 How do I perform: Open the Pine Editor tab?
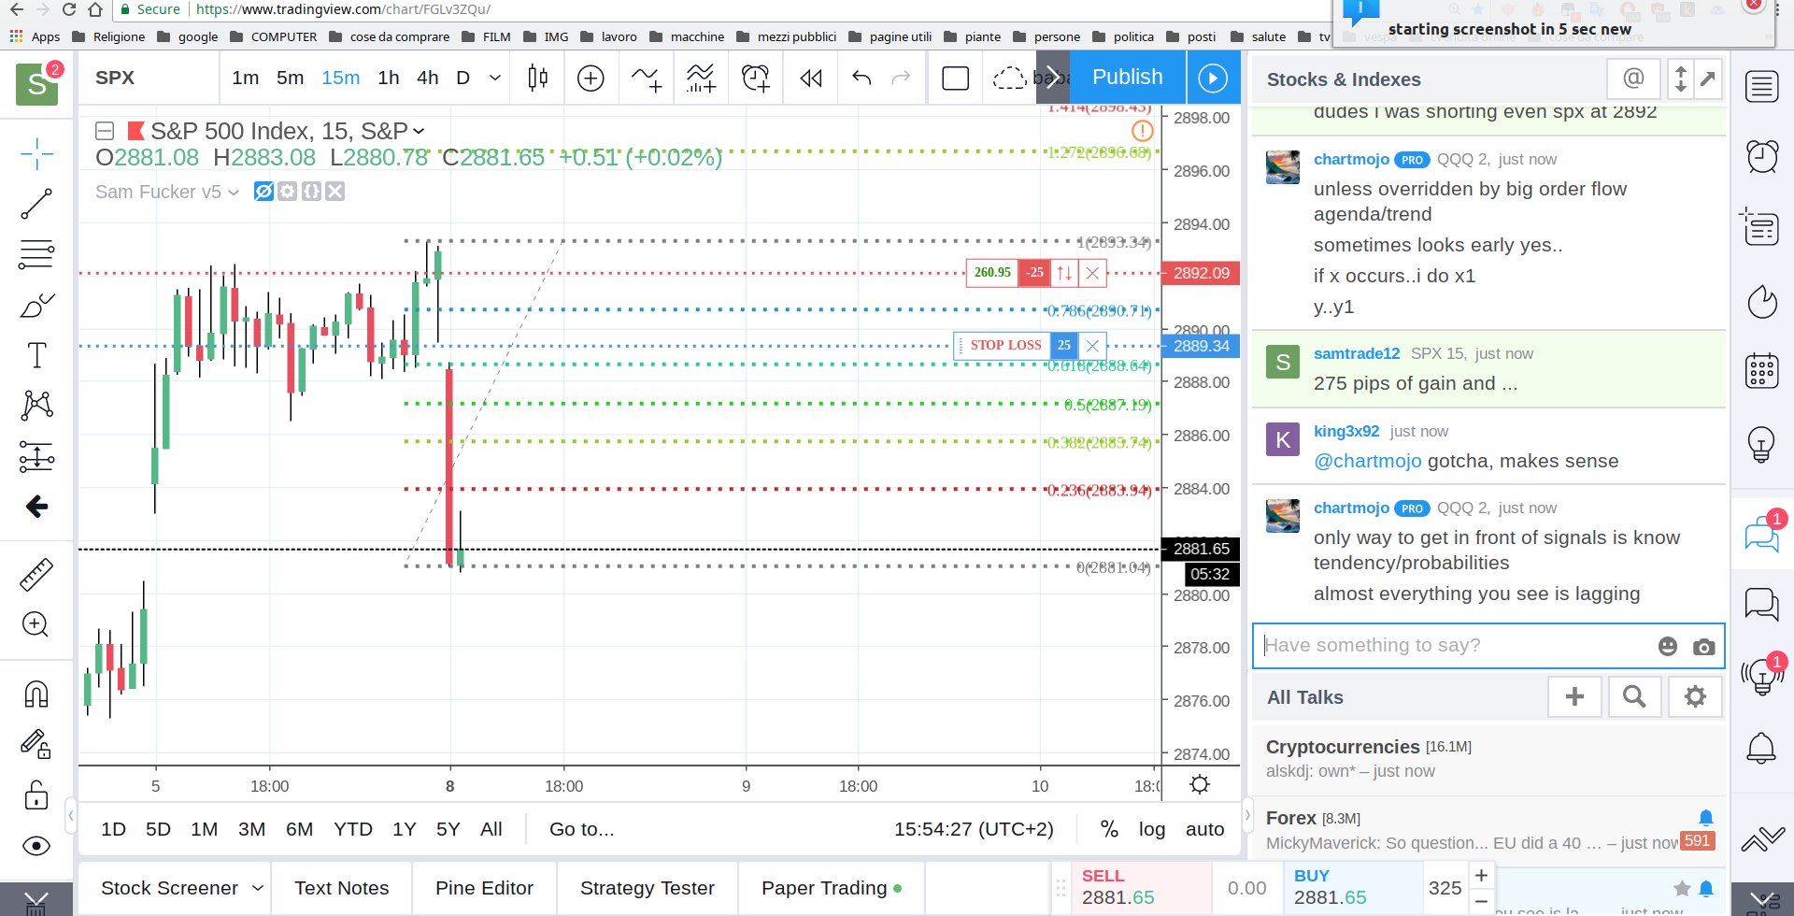pos(484,888)
